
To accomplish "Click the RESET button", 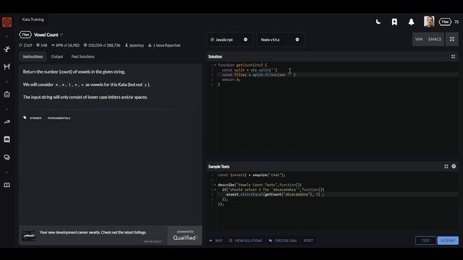I will coord(308,240).
